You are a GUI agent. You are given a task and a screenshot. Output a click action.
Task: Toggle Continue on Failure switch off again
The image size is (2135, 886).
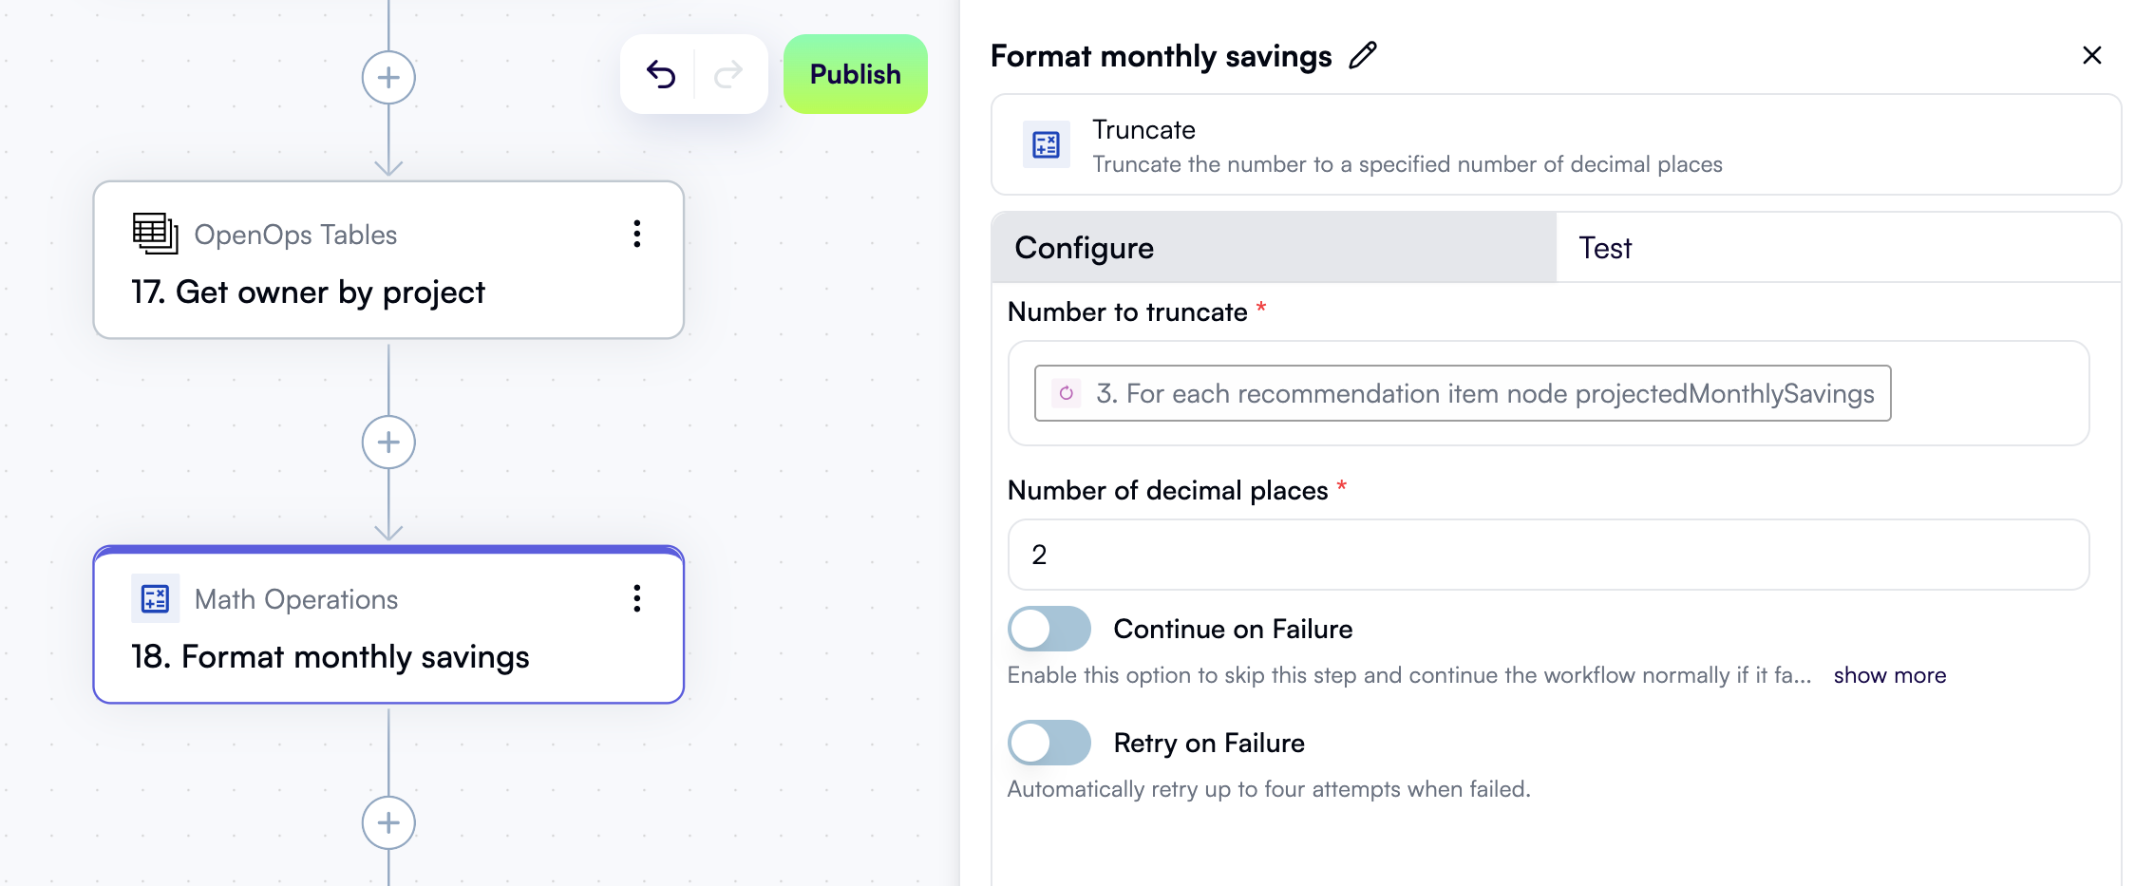pos(1049,629)
